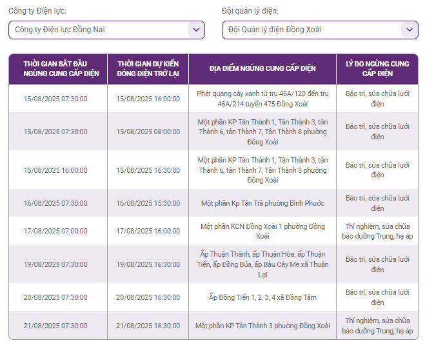Click the Địa điểm ngừng cung cấp điện header

pyautogui.click(x=262, y=69)
